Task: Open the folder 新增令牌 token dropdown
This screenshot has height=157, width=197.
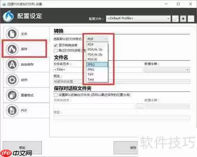Action: [x=167, y=106]
